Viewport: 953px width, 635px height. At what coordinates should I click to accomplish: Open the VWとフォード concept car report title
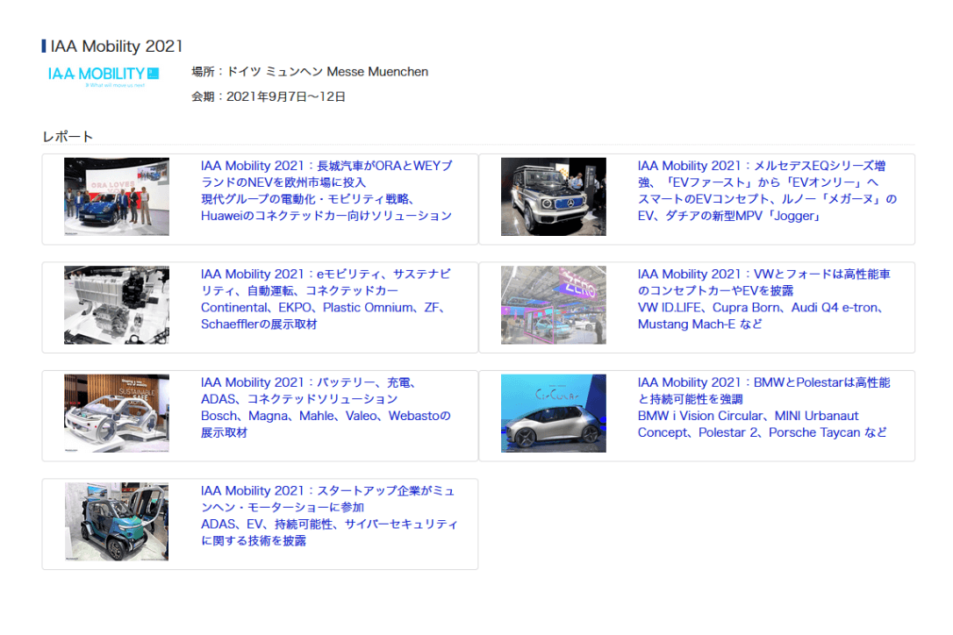[763, 282]
